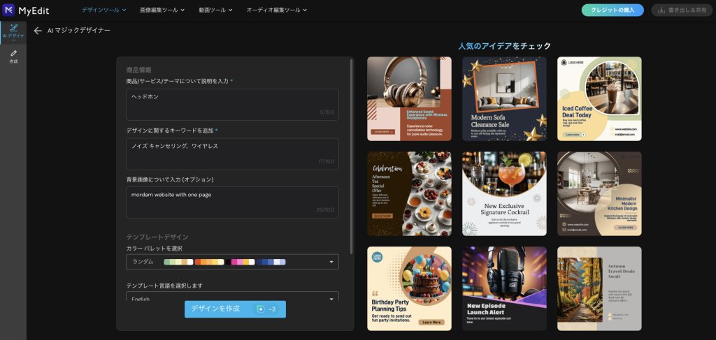
Task: Click the back arrow beside AI マジックデザイナー
Action: tap(37, 31)
